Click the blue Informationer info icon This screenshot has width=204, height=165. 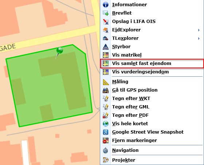[x=106, y=4]
